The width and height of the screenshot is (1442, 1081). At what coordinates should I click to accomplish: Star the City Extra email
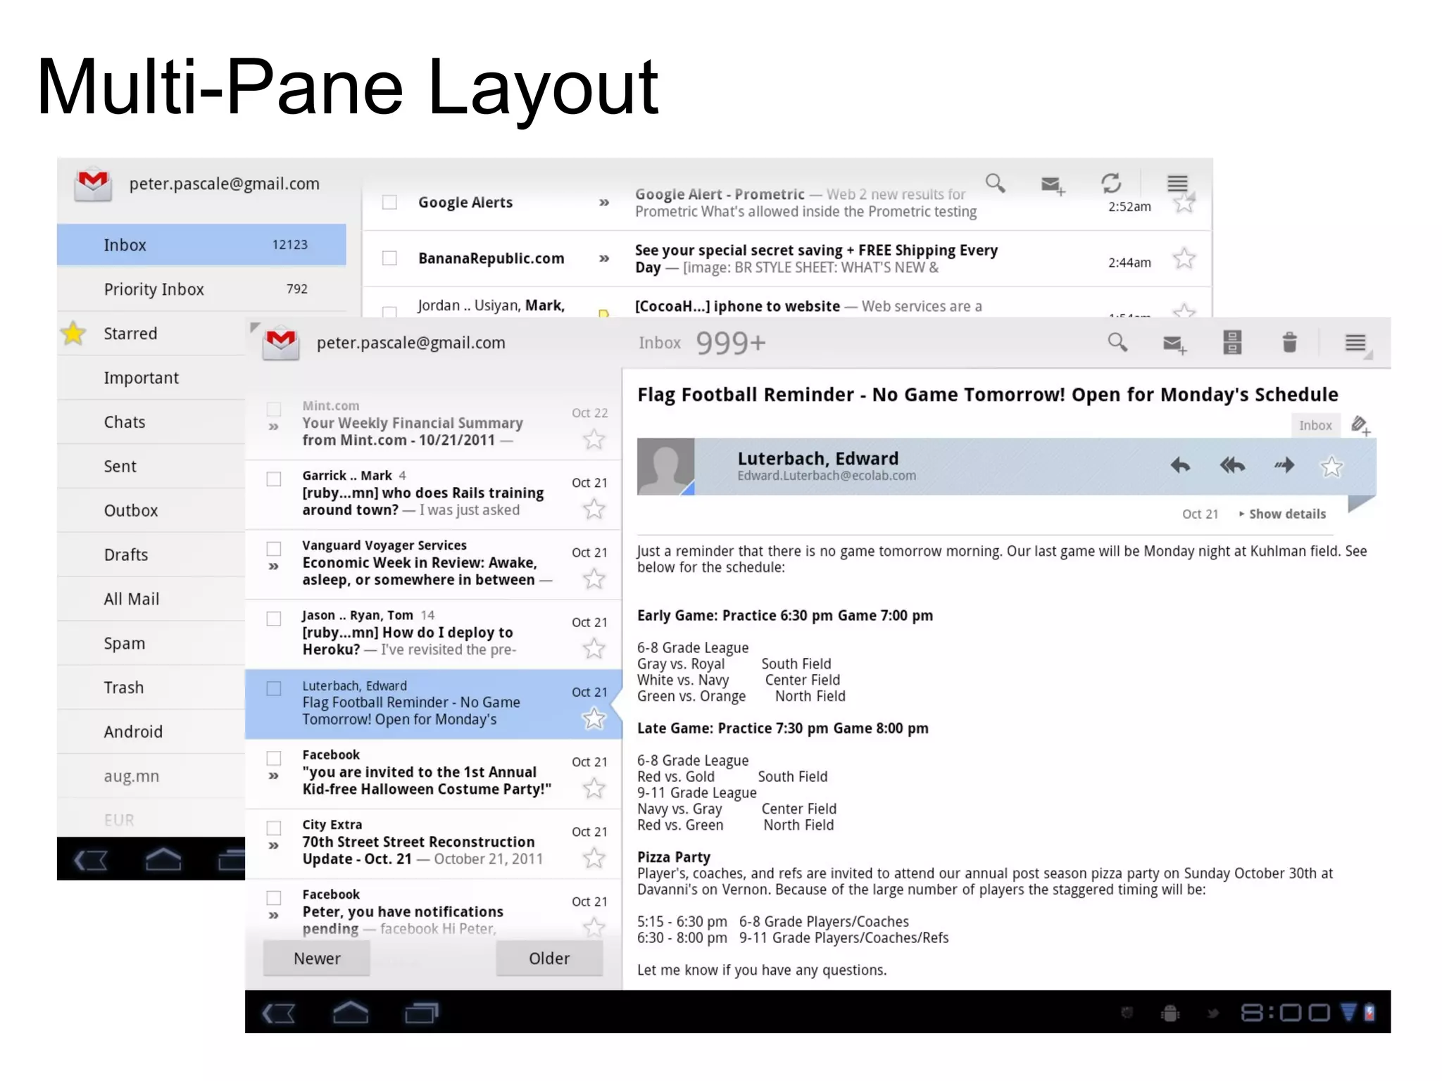click(594, 858)
